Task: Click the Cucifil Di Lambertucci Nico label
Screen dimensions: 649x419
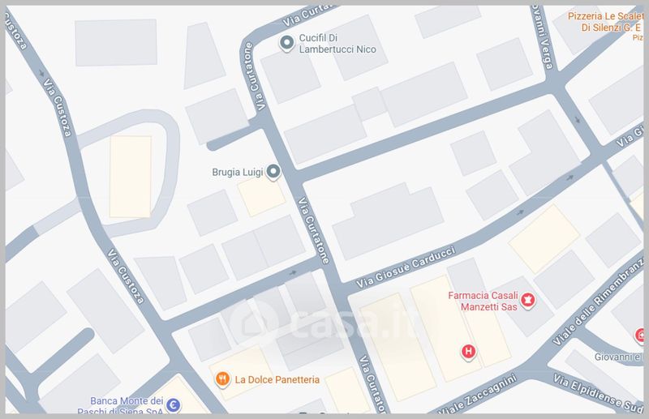Action: pyautogui.click(x=337, y=44)
